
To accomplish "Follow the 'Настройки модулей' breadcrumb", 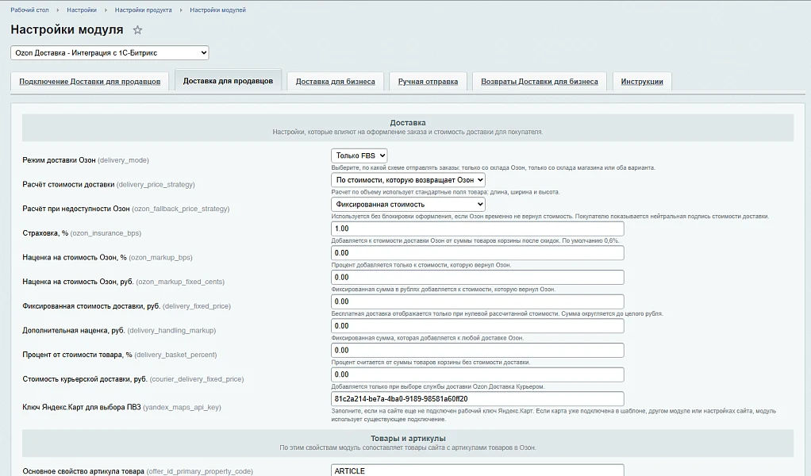I will [x=217, y=10].
